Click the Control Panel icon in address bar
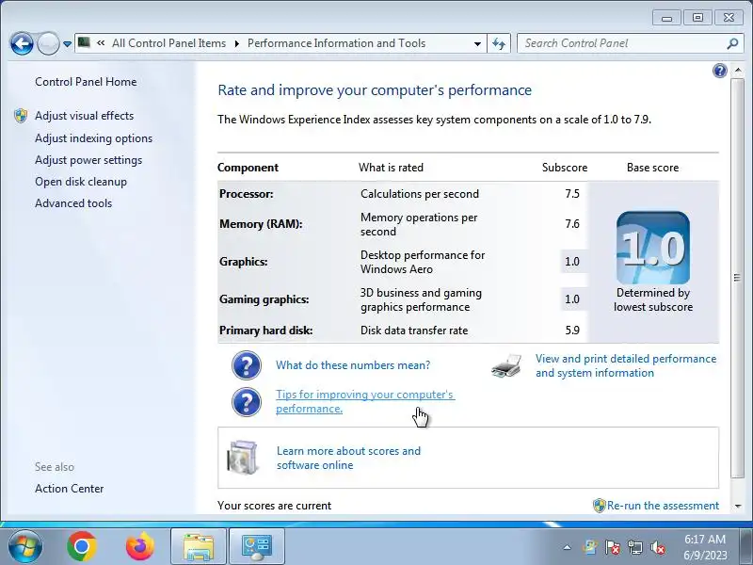This screenshot has height=565, width=753. (84, 42)
